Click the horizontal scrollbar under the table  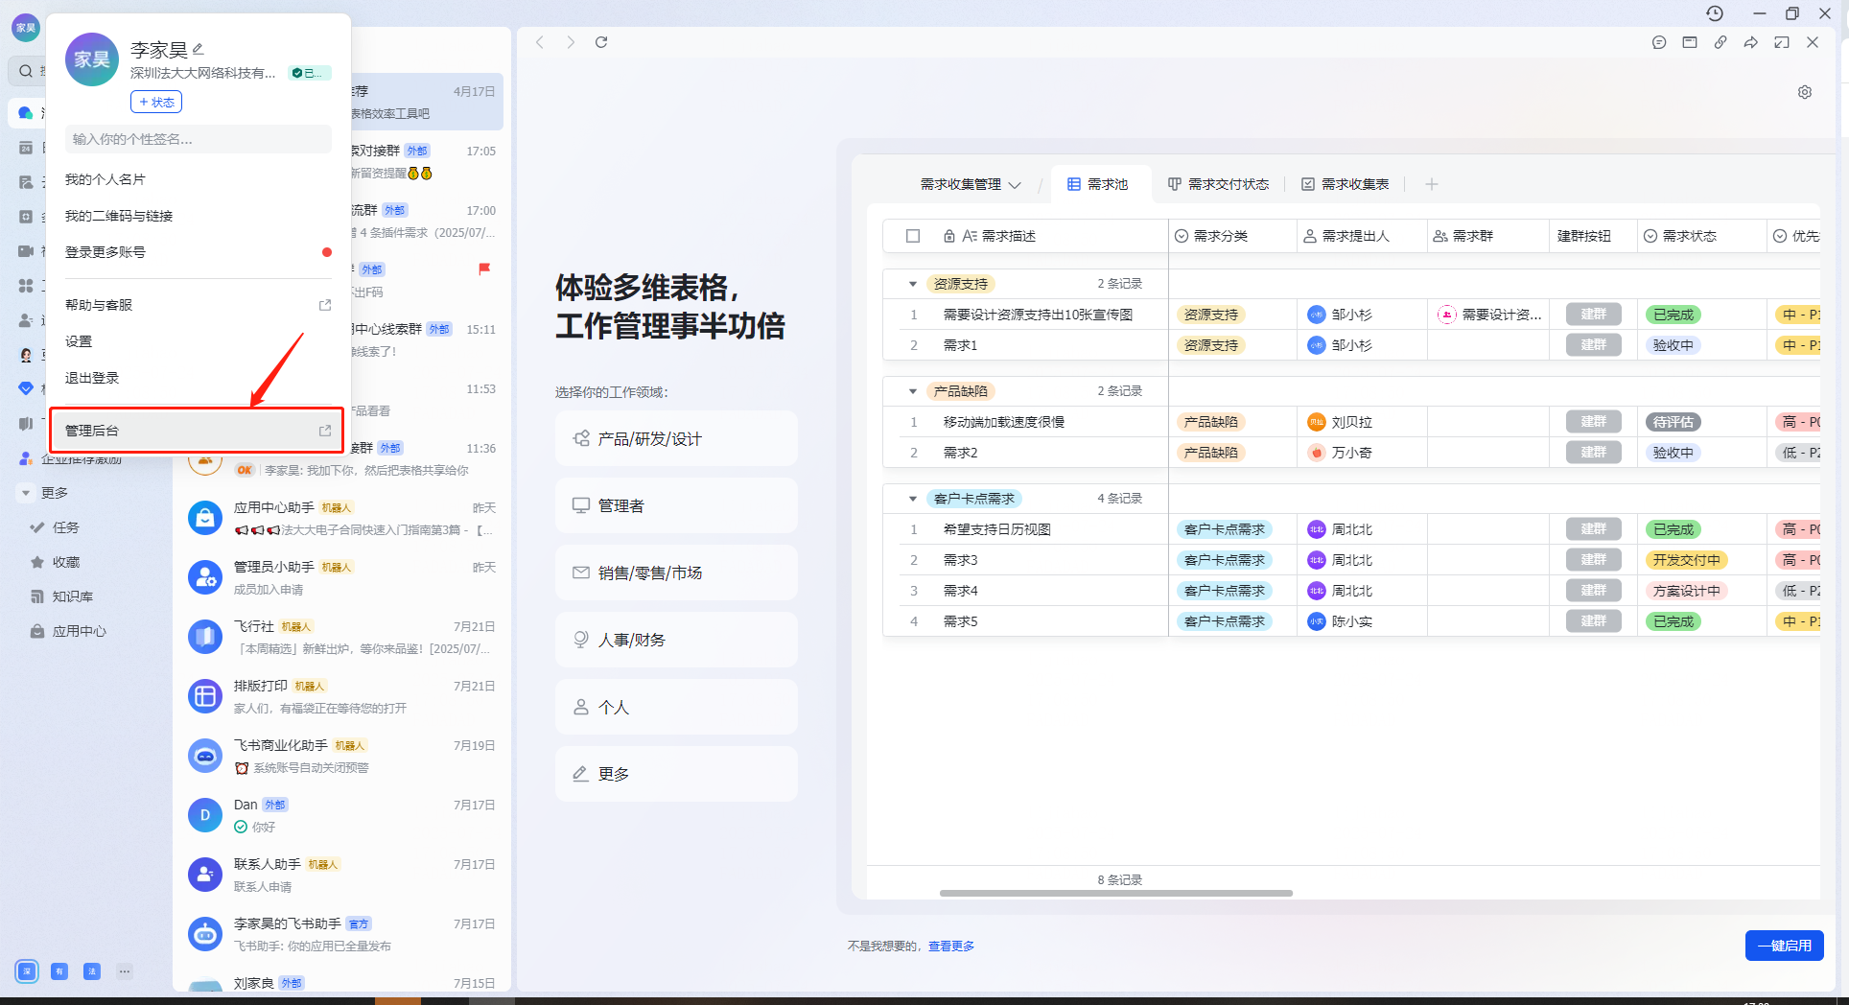1115,893
